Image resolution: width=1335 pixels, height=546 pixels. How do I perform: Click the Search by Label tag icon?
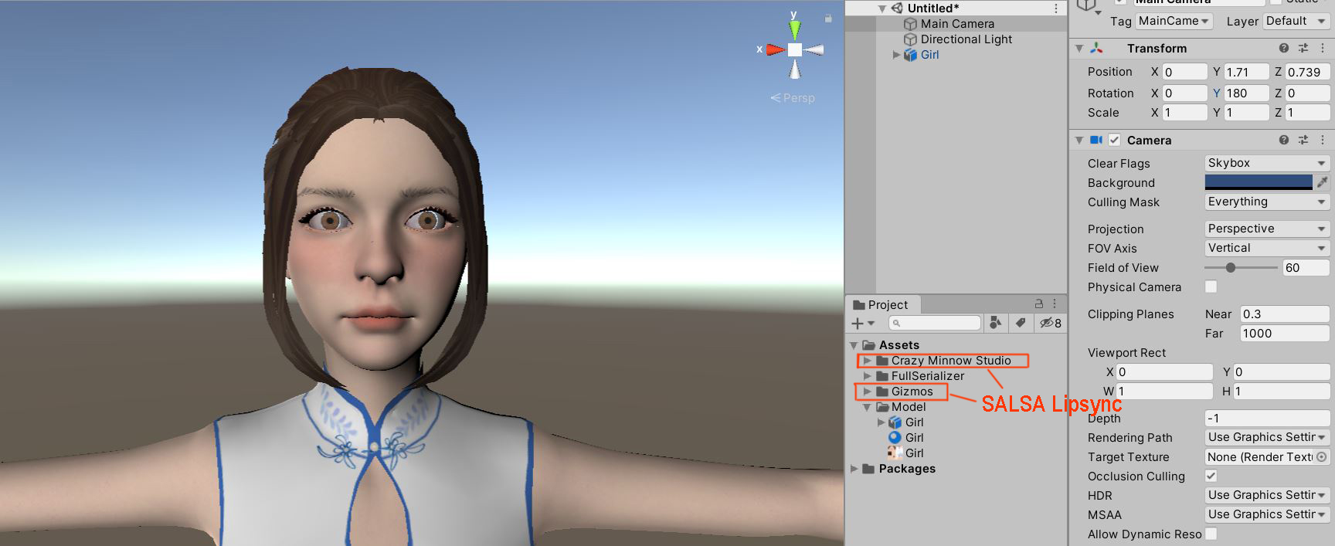1021,323
